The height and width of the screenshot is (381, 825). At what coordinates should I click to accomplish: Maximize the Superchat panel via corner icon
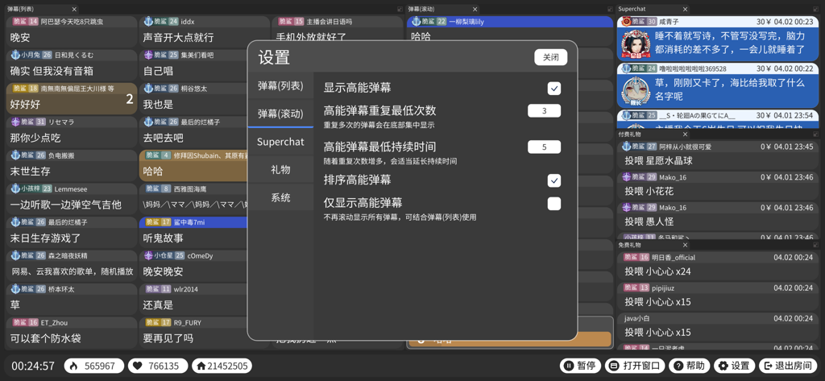(816, 9)
